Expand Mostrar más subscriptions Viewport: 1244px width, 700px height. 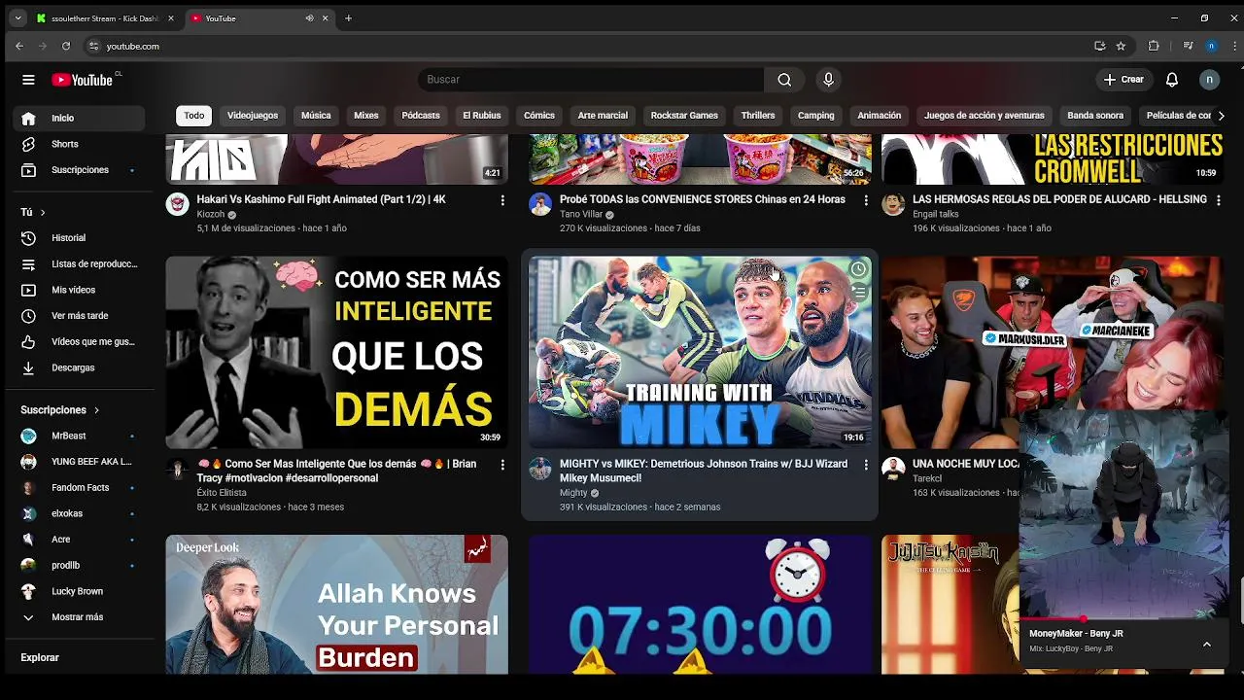(x=78, y=617)
